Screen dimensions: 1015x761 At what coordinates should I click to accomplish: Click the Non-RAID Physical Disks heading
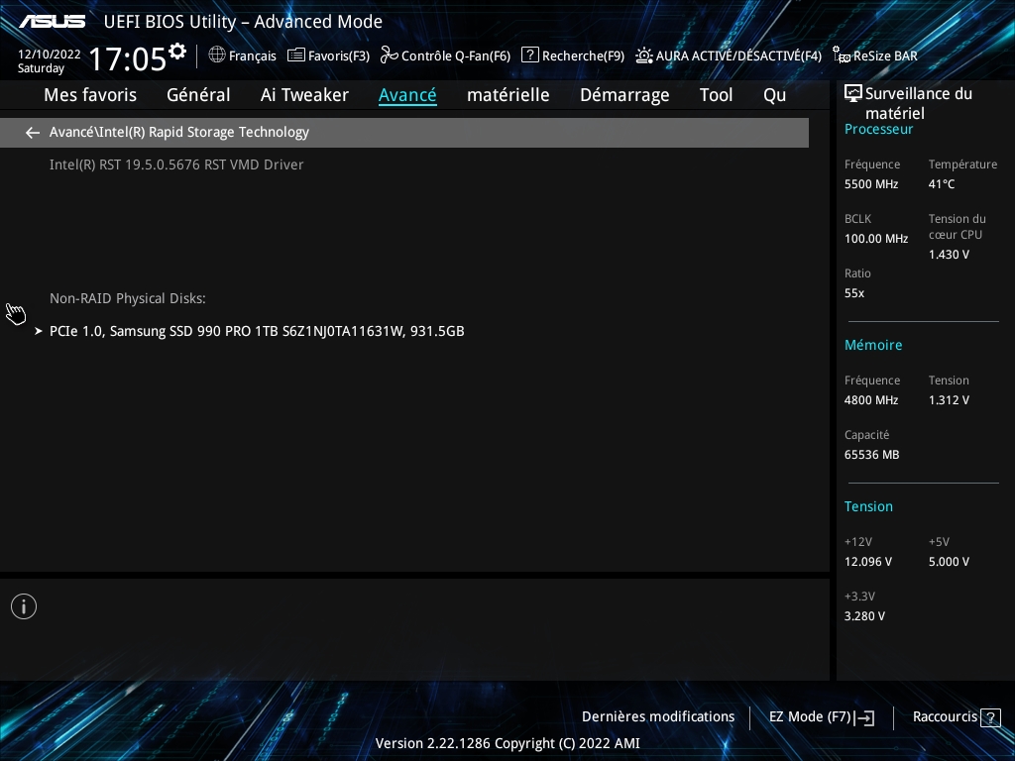(128, 299)
